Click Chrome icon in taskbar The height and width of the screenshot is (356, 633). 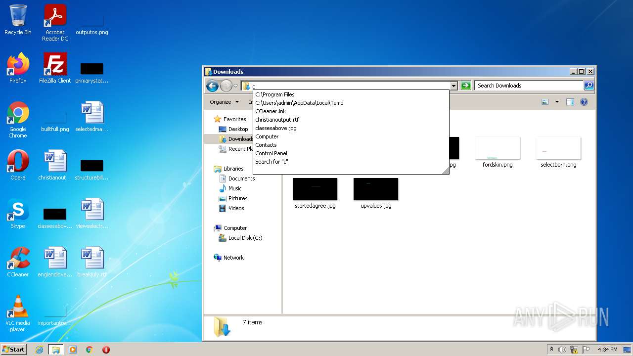pyautogui.click(x=90, y=350)
